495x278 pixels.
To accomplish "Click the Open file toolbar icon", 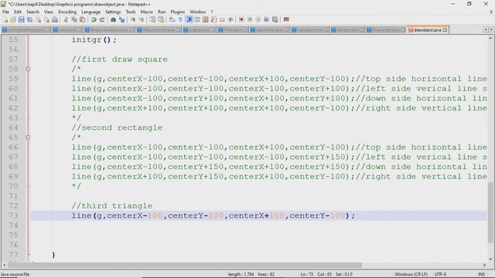I will pos(13,20).
